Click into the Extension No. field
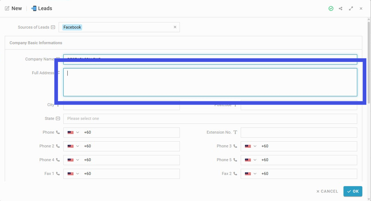 (x=299, y=132)
